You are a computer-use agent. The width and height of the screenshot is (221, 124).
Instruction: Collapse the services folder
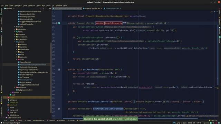click(14, 42)
